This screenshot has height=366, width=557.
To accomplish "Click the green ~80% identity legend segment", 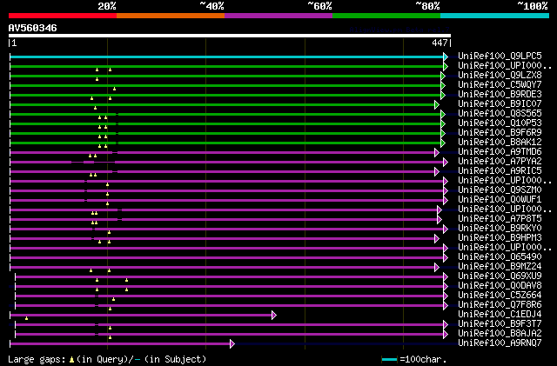I will [x=386, y=16].
